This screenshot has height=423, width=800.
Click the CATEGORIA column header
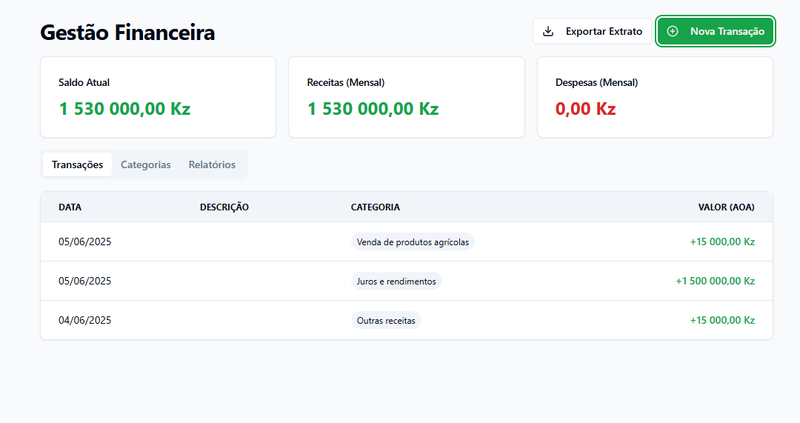click(x=375, y=207)
